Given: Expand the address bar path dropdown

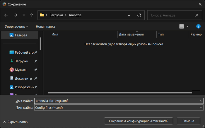Looking at the screenshot, I should click(129, 15).
